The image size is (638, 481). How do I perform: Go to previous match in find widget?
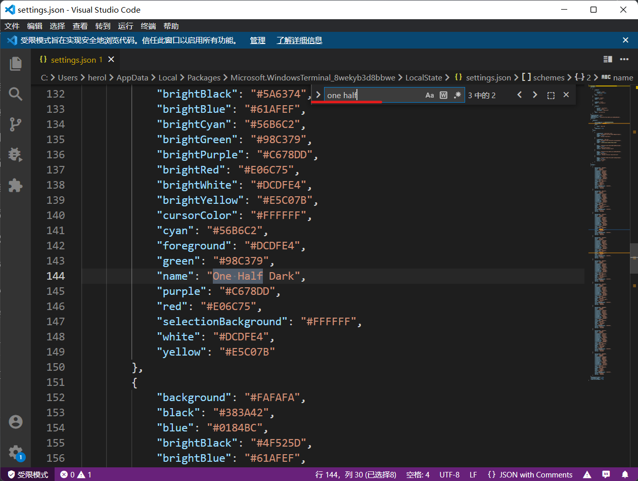point(519,95)
